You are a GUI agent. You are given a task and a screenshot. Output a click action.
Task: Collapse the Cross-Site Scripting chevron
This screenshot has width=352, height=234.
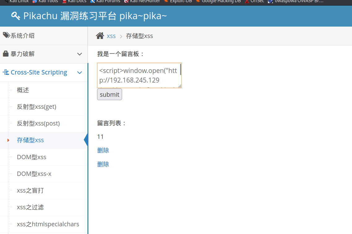tap(79, 73)
